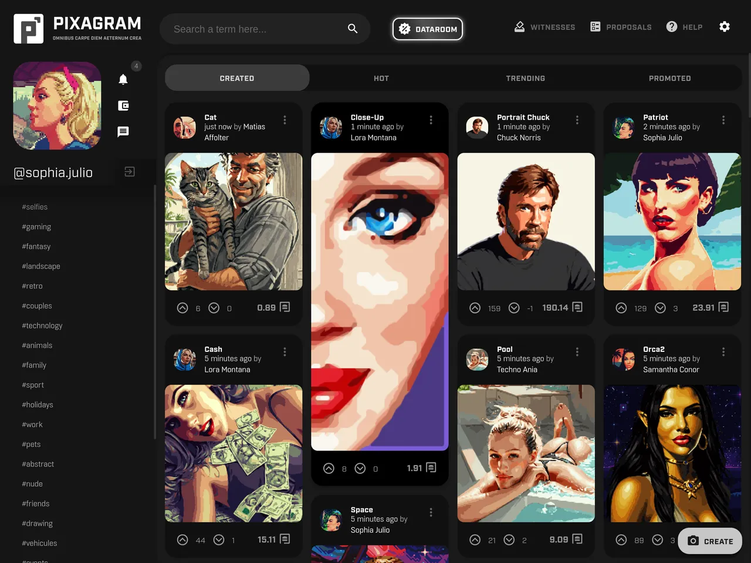This screenshot has width=751, height=563.
Task: Click the @sophia.julio username
Action: (x=53, y=172)
